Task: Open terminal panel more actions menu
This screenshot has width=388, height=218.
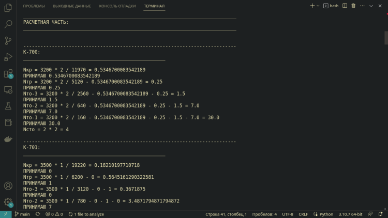Action: pyautogui.click(x=362, y=6)
